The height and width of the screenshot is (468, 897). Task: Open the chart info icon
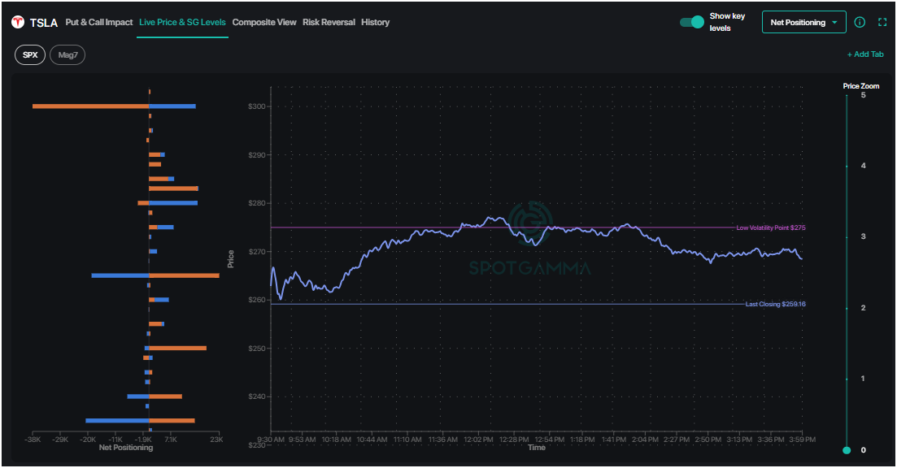(860, 22)
